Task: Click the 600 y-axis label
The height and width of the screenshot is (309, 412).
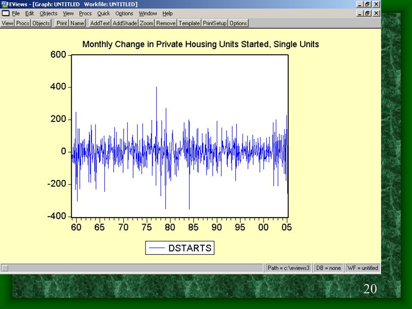Action: [58, 55]
